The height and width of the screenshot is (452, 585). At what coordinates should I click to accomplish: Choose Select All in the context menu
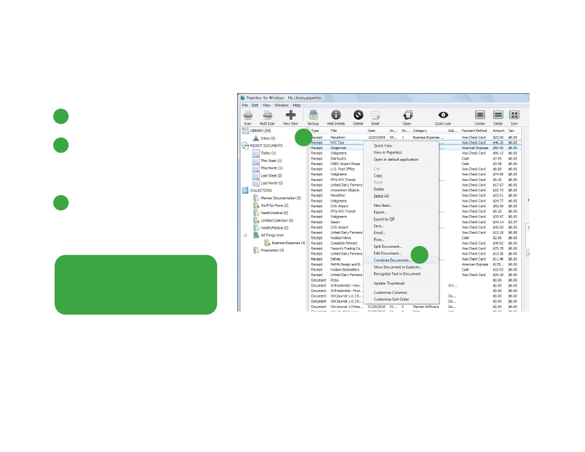401,196
